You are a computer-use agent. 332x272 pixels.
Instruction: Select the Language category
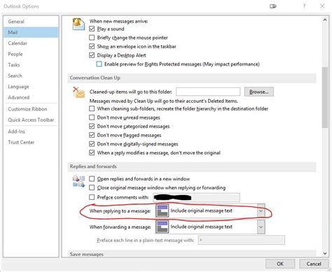[32, 87]
